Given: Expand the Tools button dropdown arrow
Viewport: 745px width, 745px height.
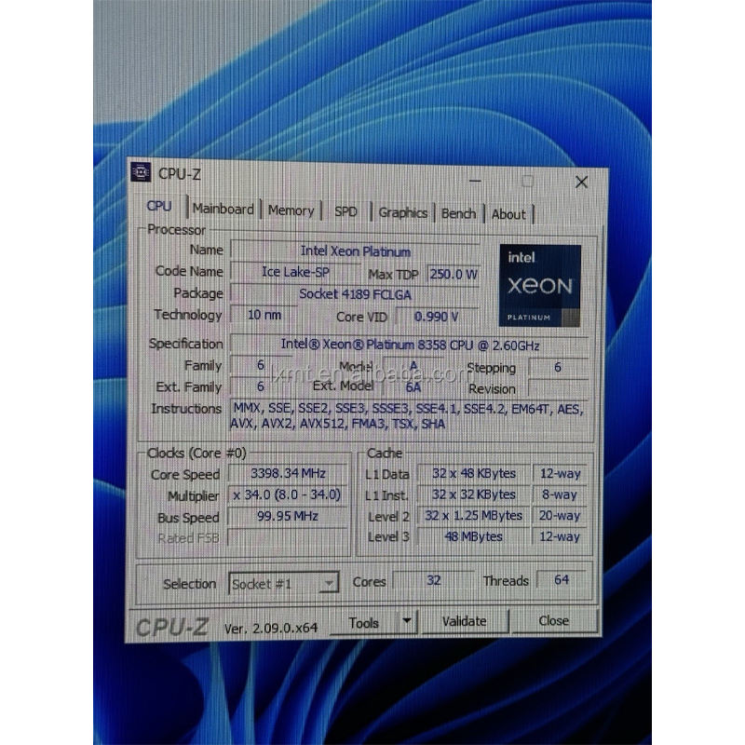Looking at the screenshot, I should (x=407, y=621).
